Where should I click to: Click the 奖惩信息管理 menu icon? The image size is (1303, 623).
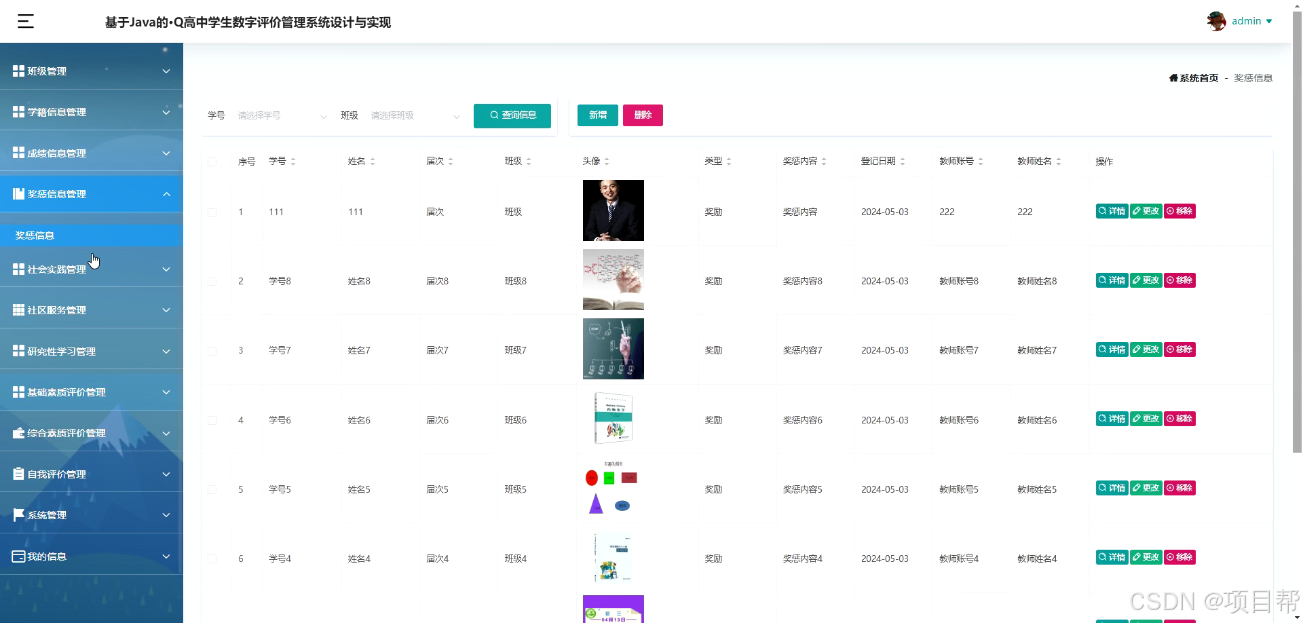(x=18, y=193)
